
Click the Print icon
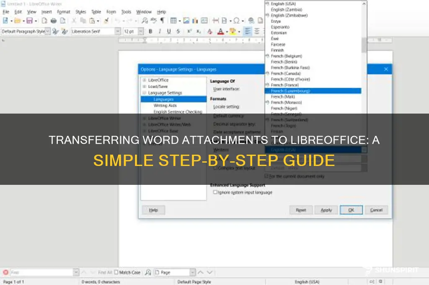[x=54, y=21]
